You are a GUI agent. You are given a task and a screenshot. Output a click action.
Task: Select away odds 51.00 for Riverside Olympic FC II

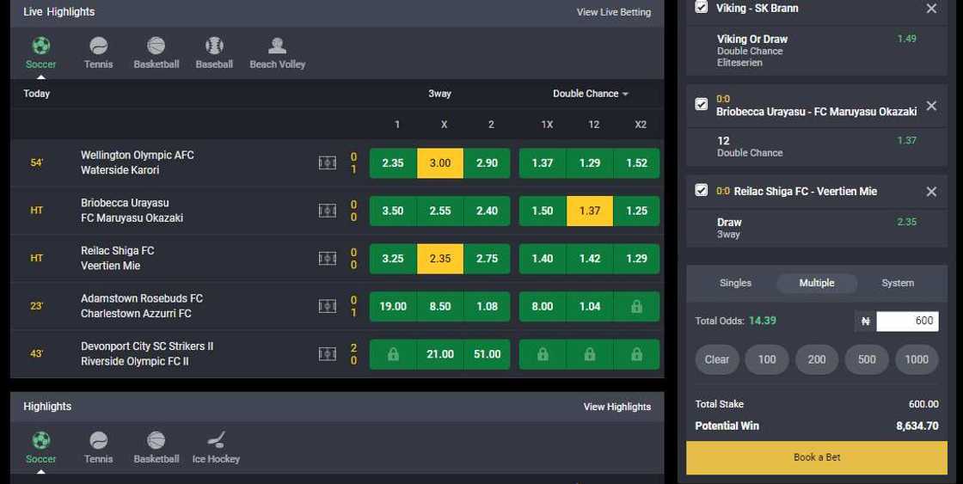pos(487,354)
